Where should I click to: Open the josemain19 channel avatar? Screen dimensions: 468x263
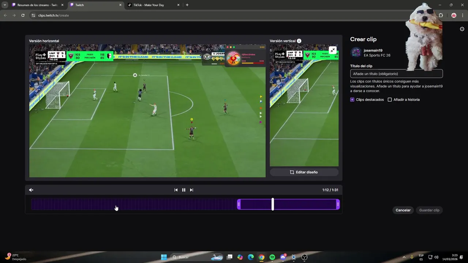tap(356, 53)
